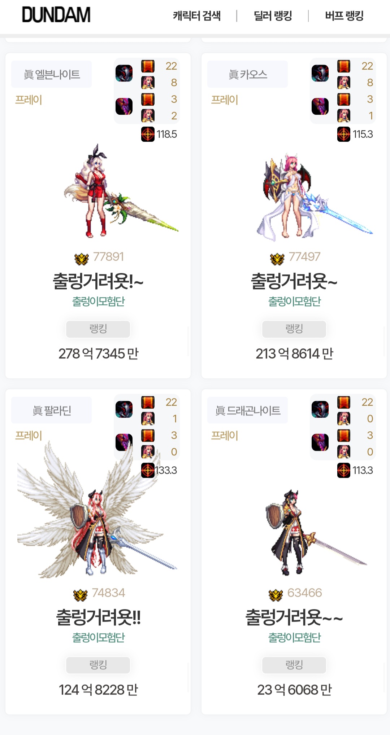
Task: Click the red target icon next to 133.3
Action: click(x=148, y=470)
